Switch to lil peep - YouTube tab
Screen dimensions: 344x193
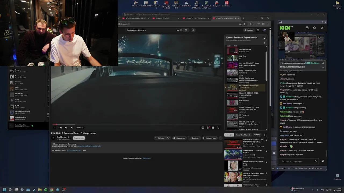(x=165, y=18)
